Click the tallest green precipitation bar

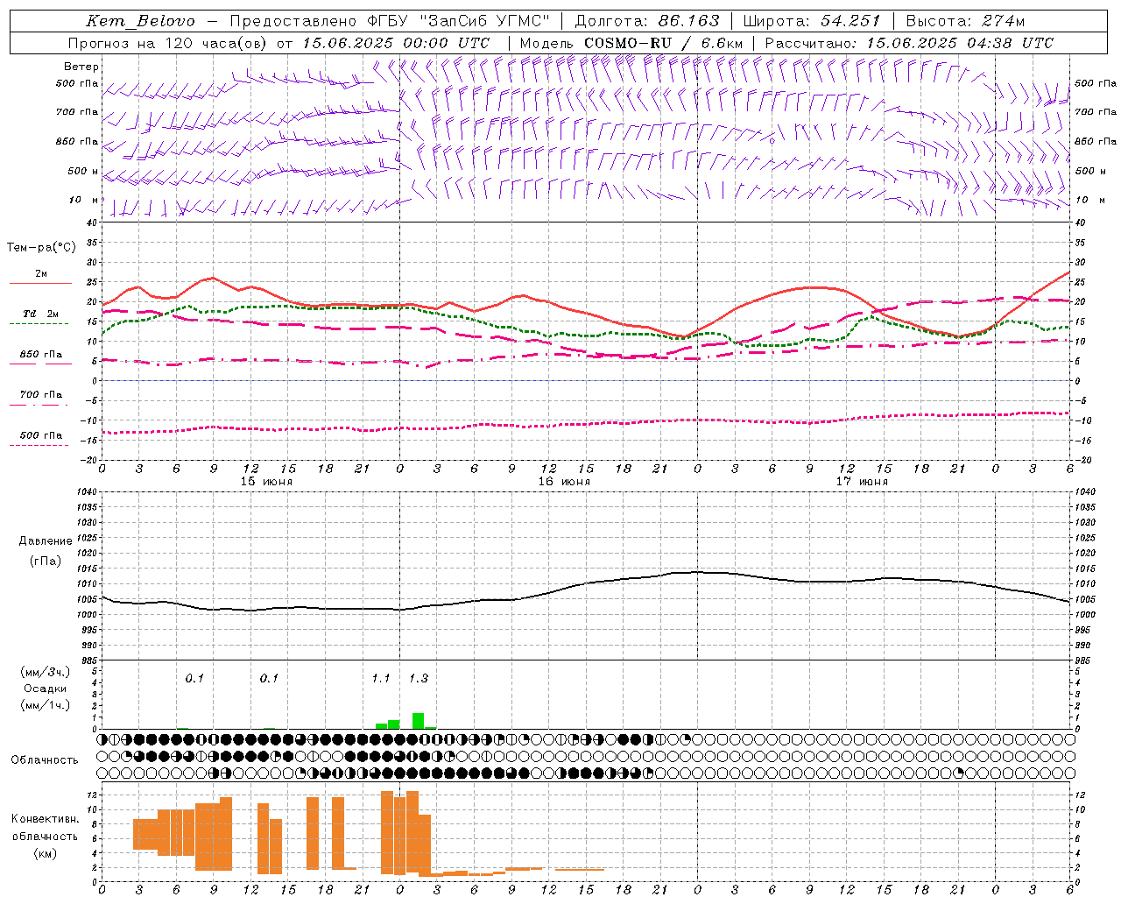click(x=419, y=721)
